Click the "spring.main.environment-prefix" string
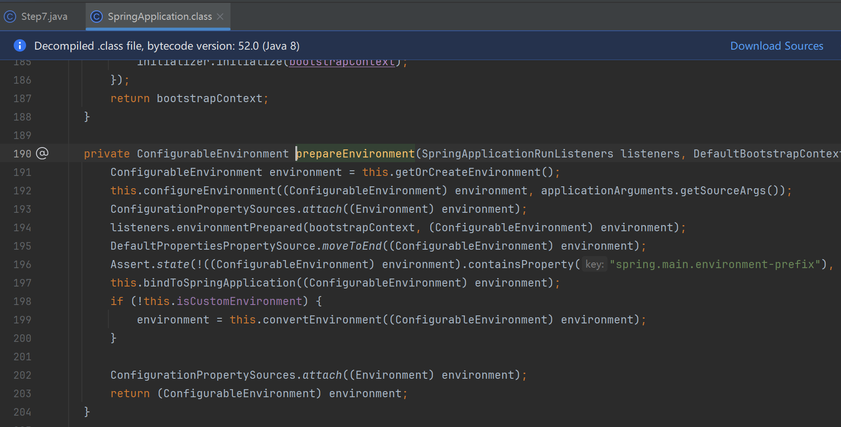This screenshot has height=427, width=841. tap(715, 264)
